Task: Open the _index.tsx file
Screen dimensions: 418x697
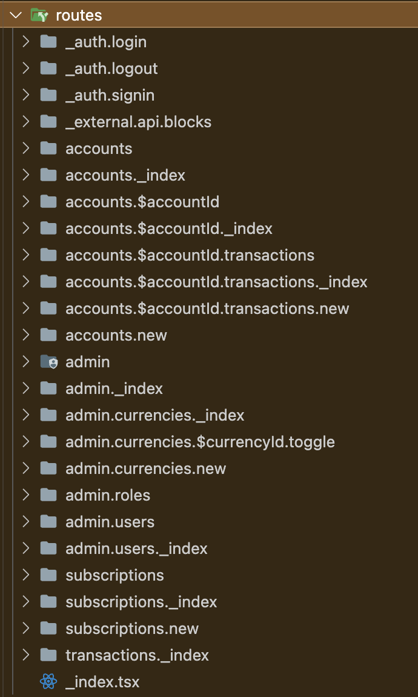Action: [102, 681]
